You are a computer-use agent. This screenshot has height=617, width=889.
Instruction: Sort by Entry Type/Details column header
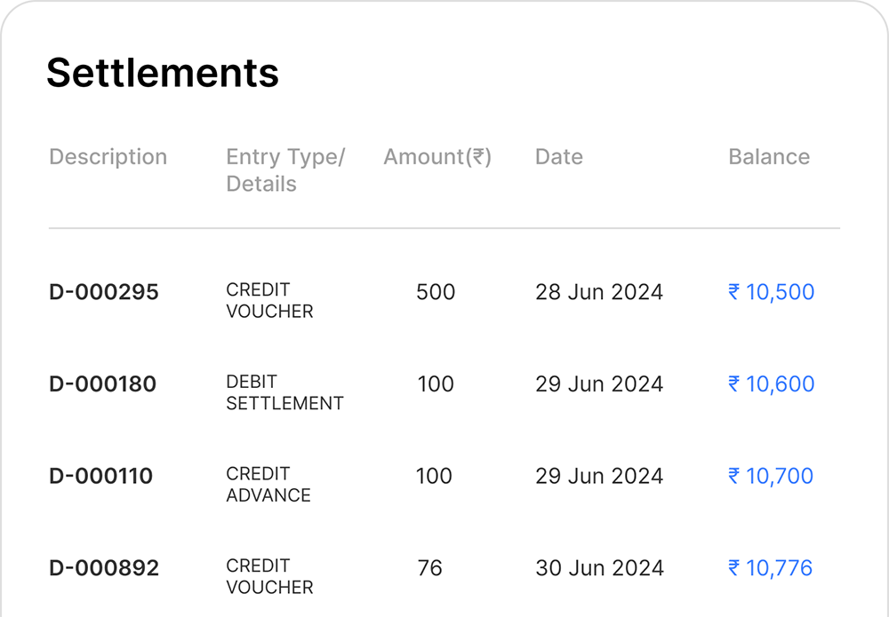285,170
